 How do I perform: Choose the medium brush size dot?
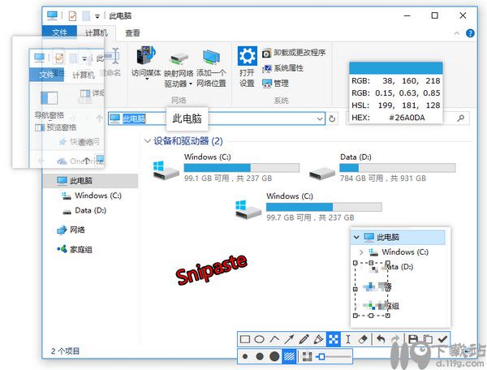260,356
